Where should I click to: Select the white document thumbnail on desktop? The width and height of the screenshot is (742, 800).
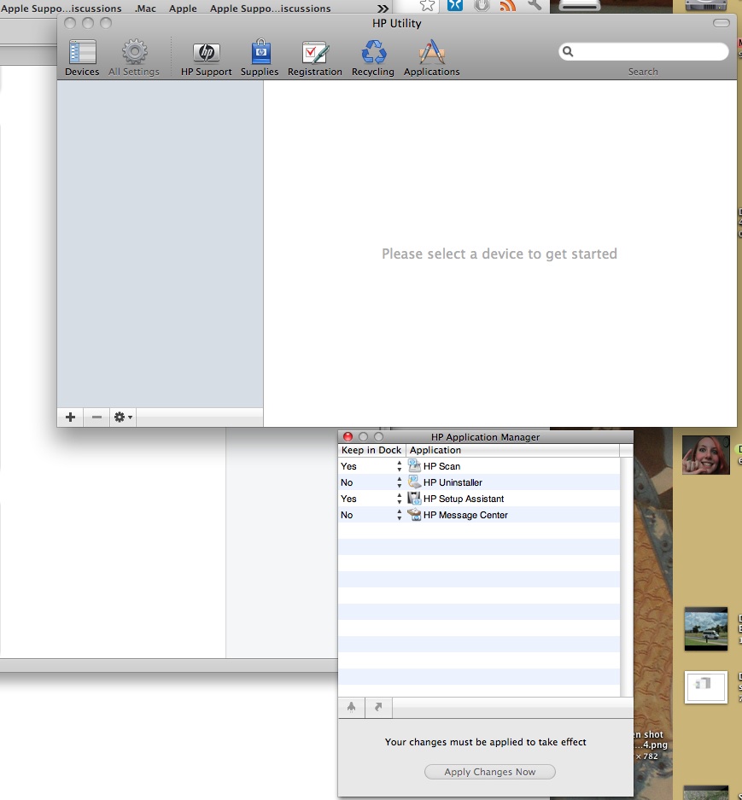pyautogui.click(x=706, y=687)
